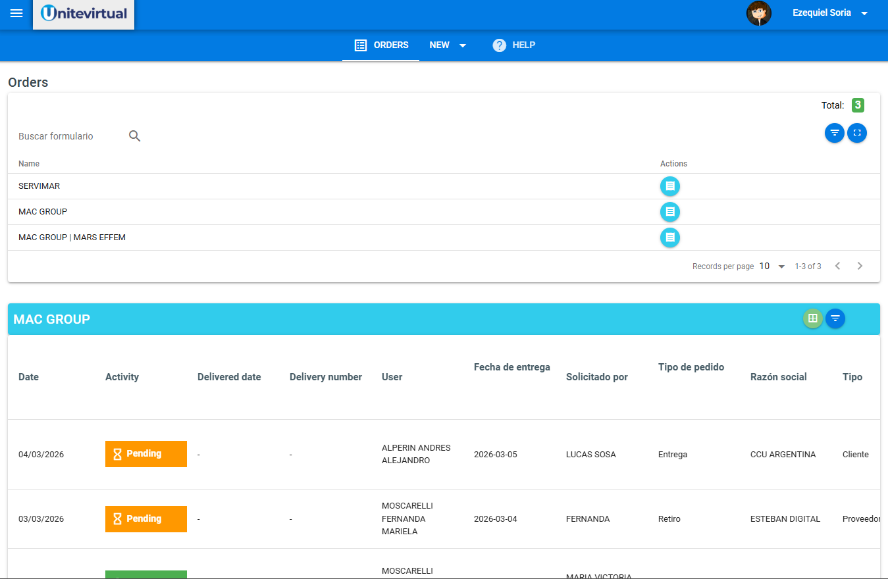Open the filter icon above the orders list
This screenshot has height=579, width=888.
[x=834, y=133]
